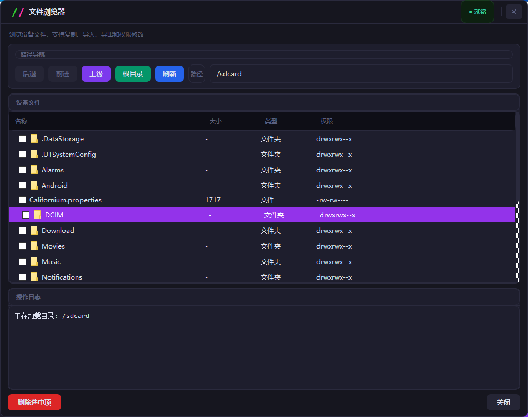Toggle the DCIM row checkbox
This screenshot has height=417, width=528.
click(26, 215)
